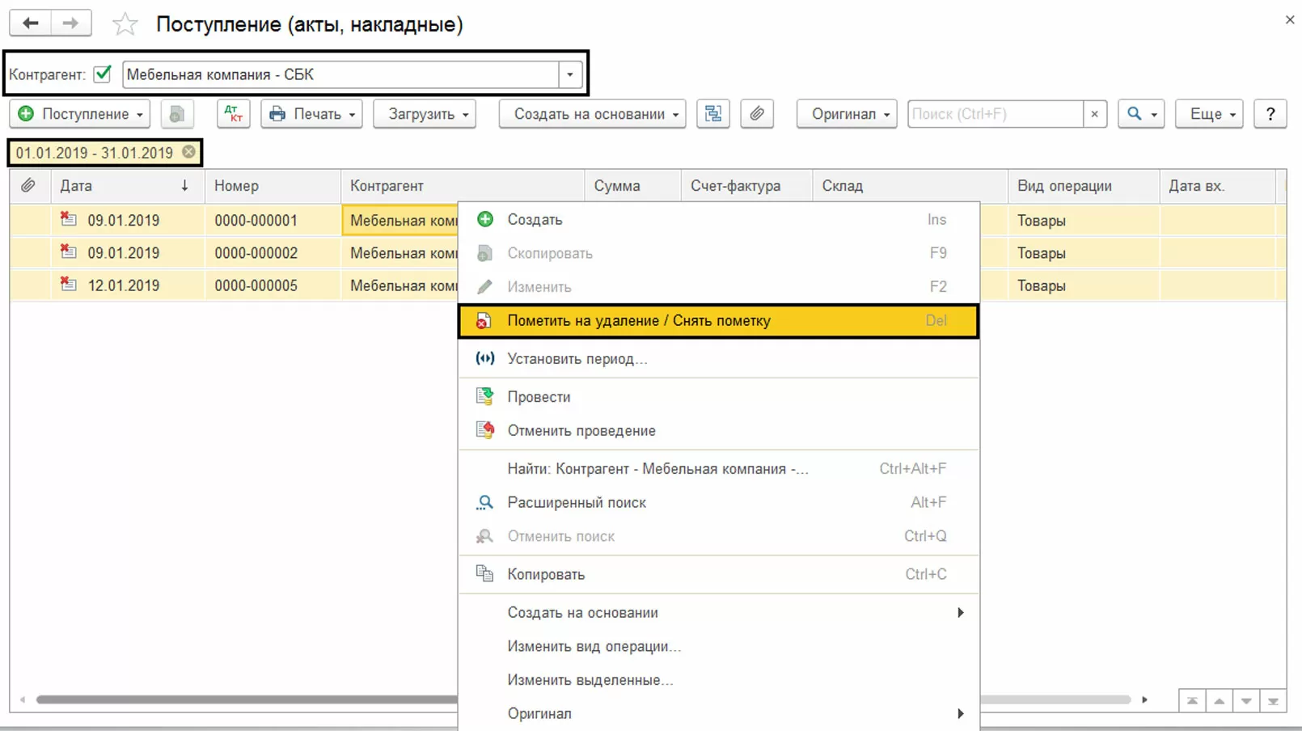Open the Печать dropdown menu
Image resolution: width=1302 pixels, height=731 pixels.
point(311,114)
